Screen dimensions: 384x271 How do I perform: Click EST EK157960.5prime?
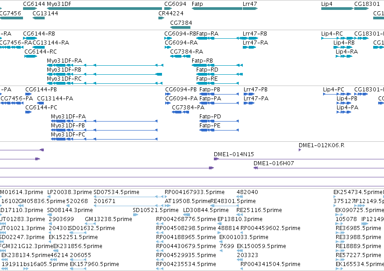pos(78,269)
